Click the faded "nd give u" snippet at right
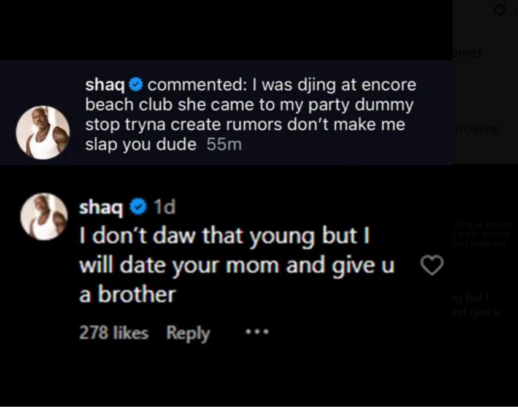This screenshot has height=408, width=518. tap(476, 312)
